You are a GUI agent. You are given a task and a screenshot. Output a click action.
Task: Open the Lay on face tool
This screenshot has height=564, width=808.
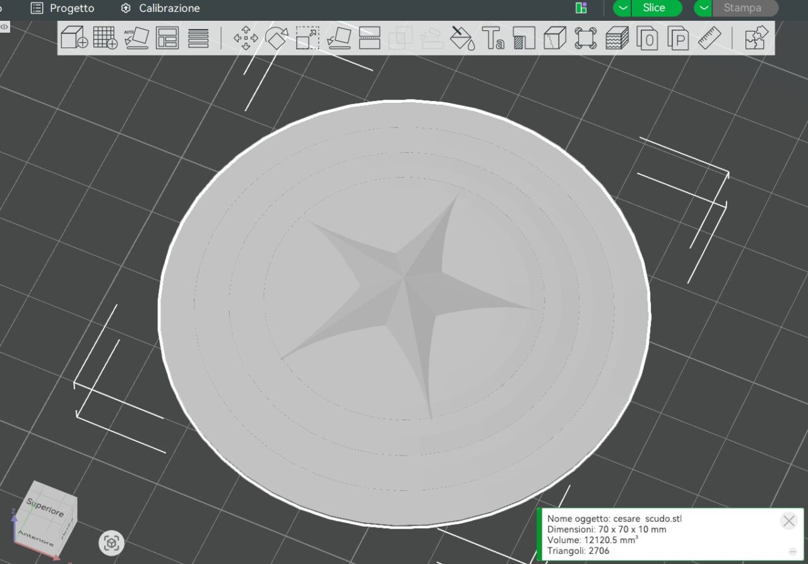pos(338,38)
